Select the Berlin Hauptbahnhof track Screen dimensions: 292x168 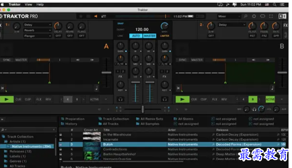[119, 154]
